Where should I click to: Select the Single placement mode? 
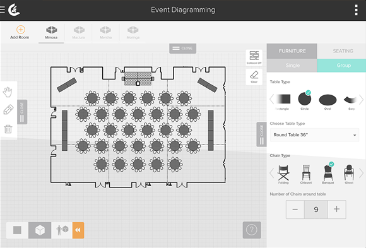(292, 66)
